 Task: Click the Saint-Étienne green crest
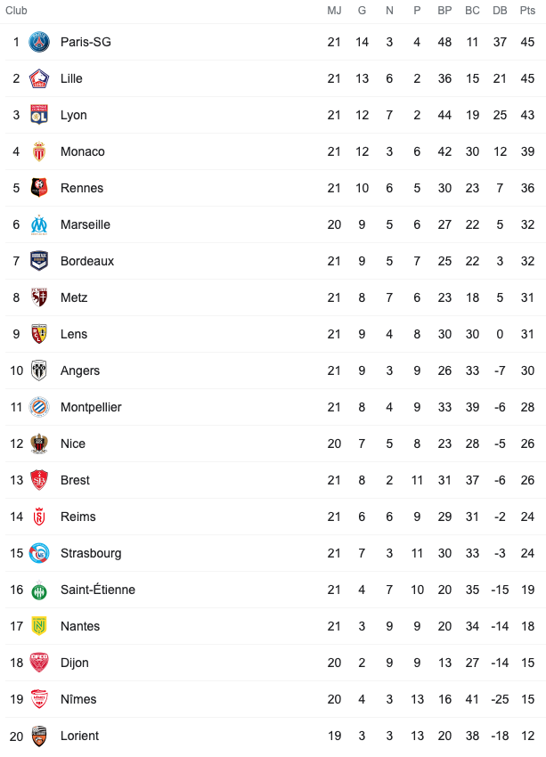pos(39,590)
